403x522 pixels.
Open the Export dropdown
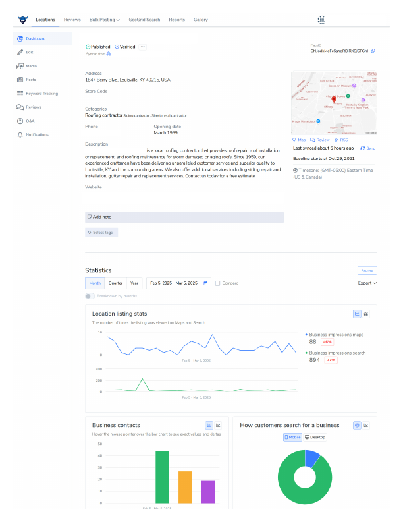[x=367, y=283]
